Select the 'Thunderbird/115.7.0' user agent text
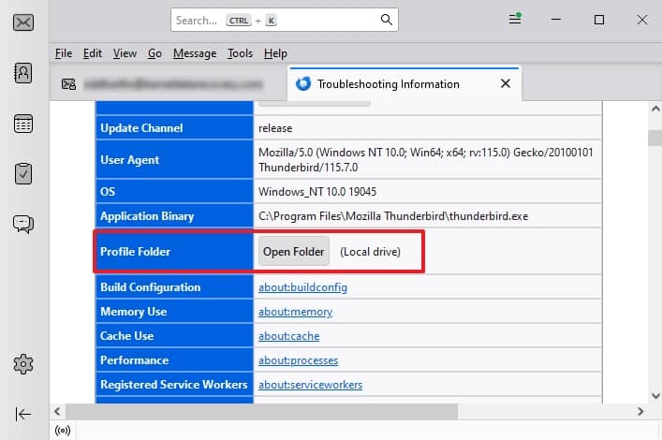Image resolution: width=662 pixels, height=440 pixels. (x=308, y=168)
